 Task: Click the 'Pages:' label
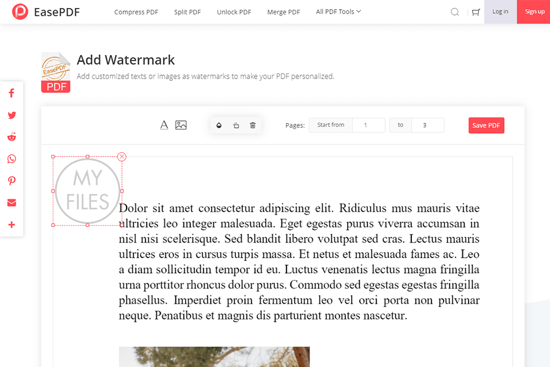295,126
